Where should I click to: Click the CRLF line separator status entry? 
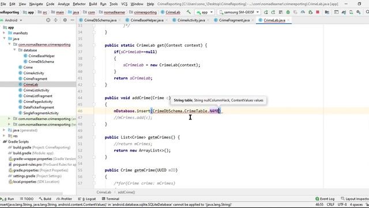point(330,205)
